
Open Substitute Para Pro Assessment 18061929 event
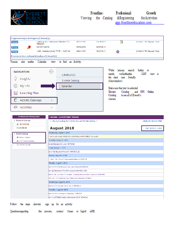point(68,171)
